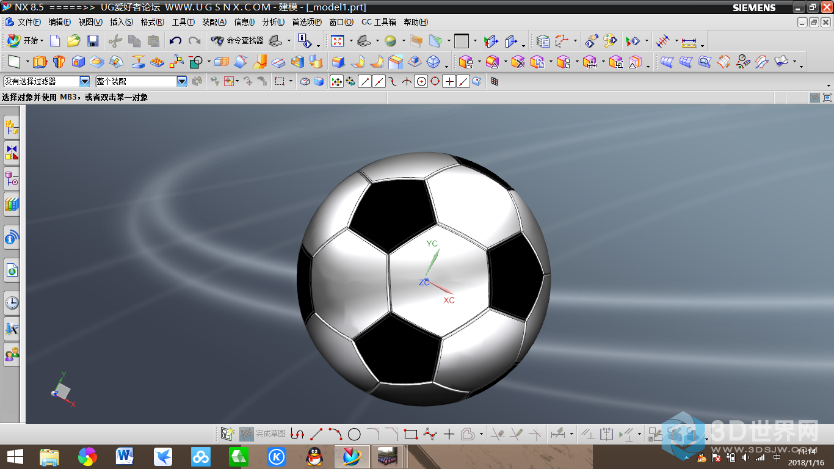Click the 命令查找器 command finder button
This screenshot has height=469, width=834.
[238, 41]
